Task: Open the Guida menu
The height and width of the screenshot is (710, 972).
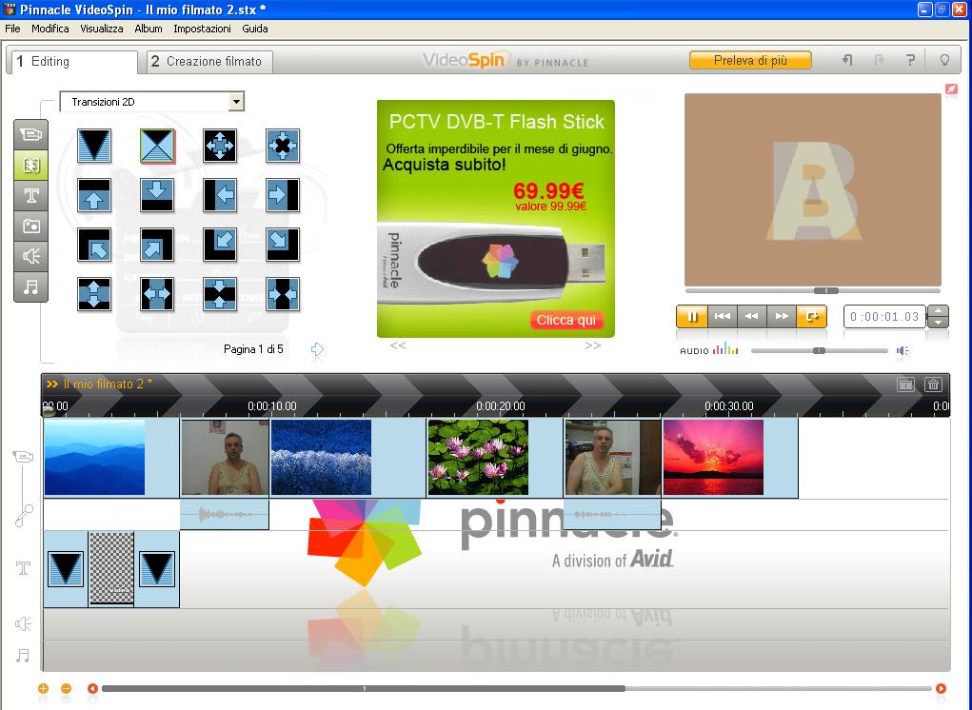Action: 255,29
